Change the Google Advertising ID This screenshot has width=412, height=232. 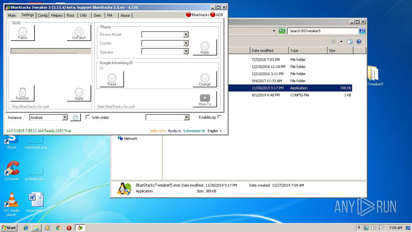[205, 79]
